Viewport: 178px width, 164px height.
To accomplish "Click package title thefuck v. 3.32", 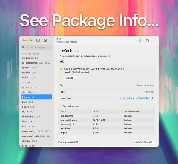I will (x=69, y=51).
